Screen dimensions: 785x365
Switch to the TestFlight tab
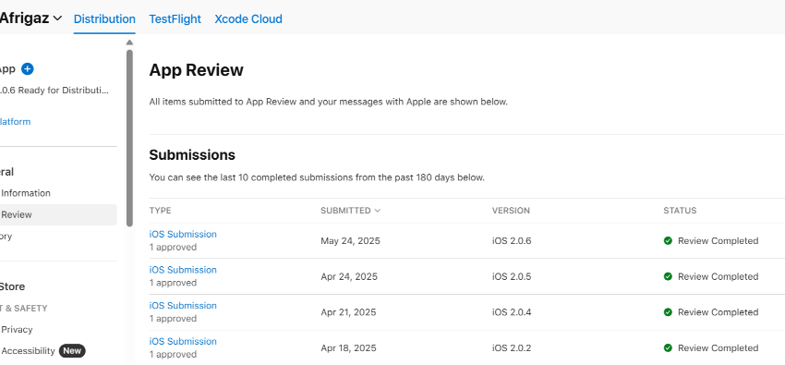click(175, 19)
